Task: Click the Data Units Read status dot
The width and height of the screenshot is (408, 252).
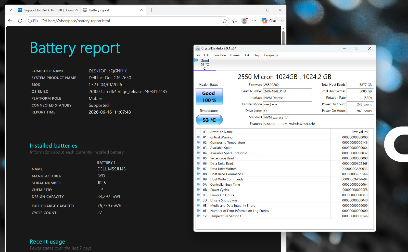Action: [198, 163]
